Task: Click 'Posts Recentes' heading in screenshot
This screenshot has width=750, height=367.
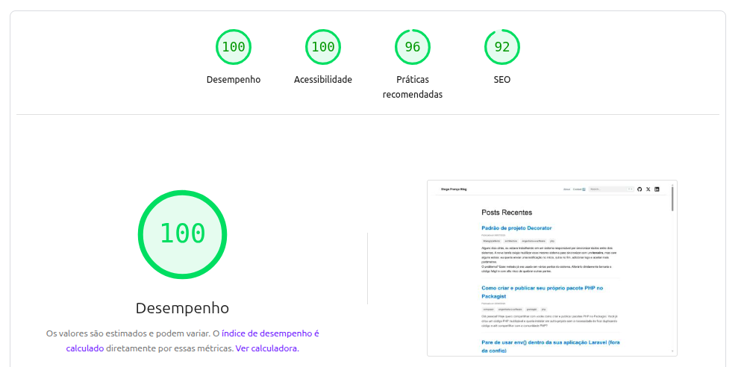Action: [507, 212]
